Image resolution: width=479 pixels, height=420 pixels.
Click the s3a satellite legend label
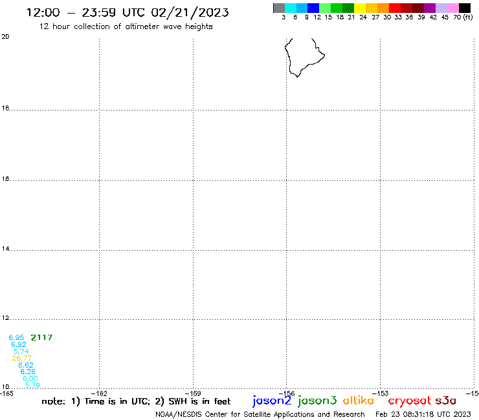click(446, 401)
